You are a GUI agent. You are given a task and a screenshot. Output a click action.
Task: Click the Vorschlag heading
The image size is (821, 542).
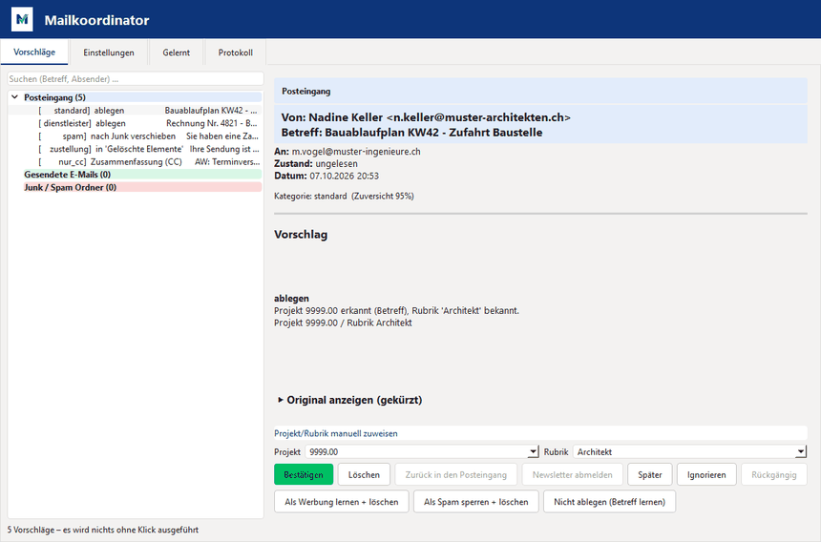tap(301, 235)
